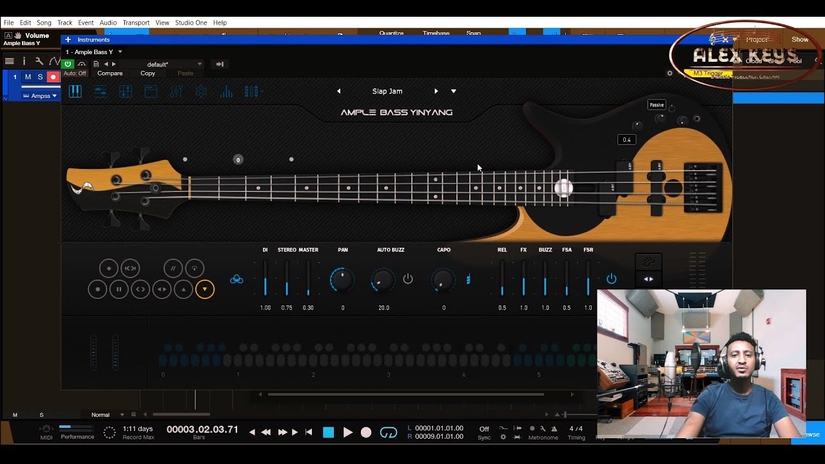The width and height of the screenshot is (825, 464).
Task: Open the vertical faders mixer icon tab
Action: (x=176, y=92)
